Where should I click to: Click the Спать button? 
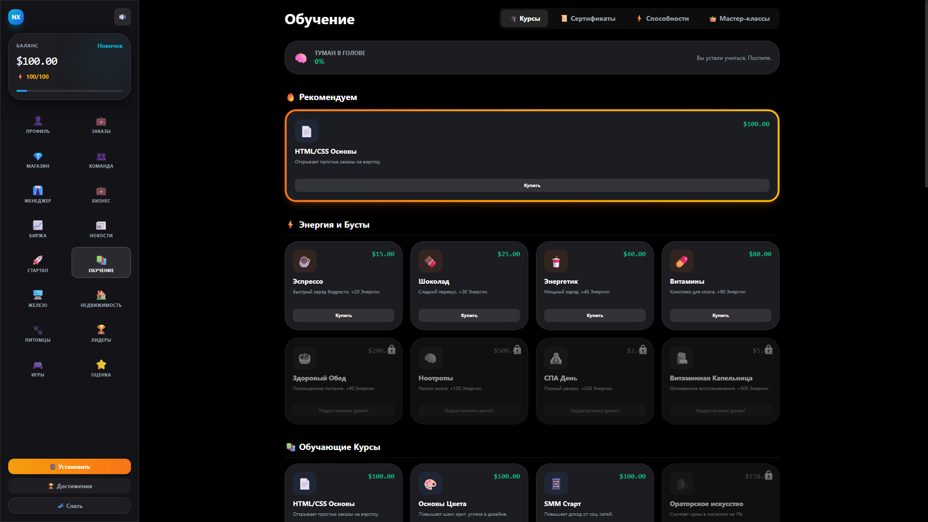click(69, 506)
